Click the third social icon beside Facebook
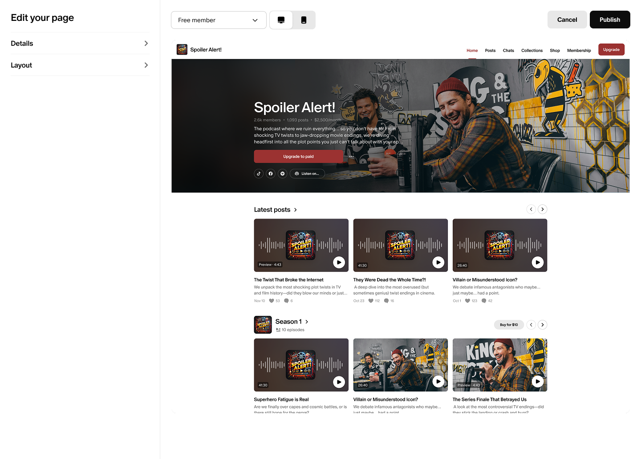 coord(282,173)
